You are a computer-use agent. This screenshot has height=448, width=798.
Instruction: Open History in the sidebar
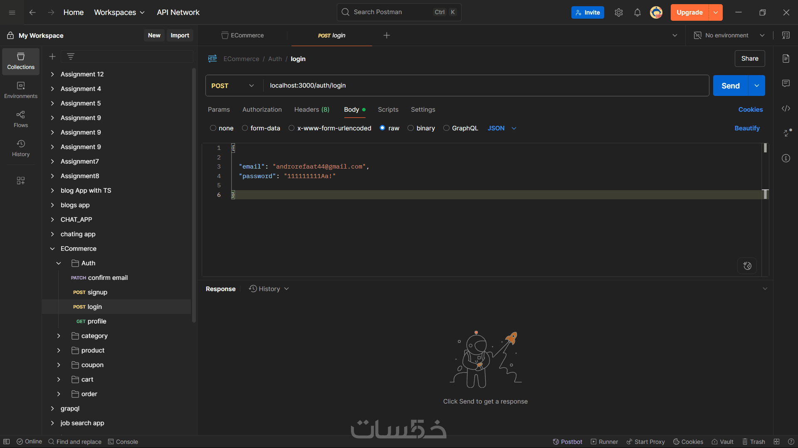tap(21, 149)
